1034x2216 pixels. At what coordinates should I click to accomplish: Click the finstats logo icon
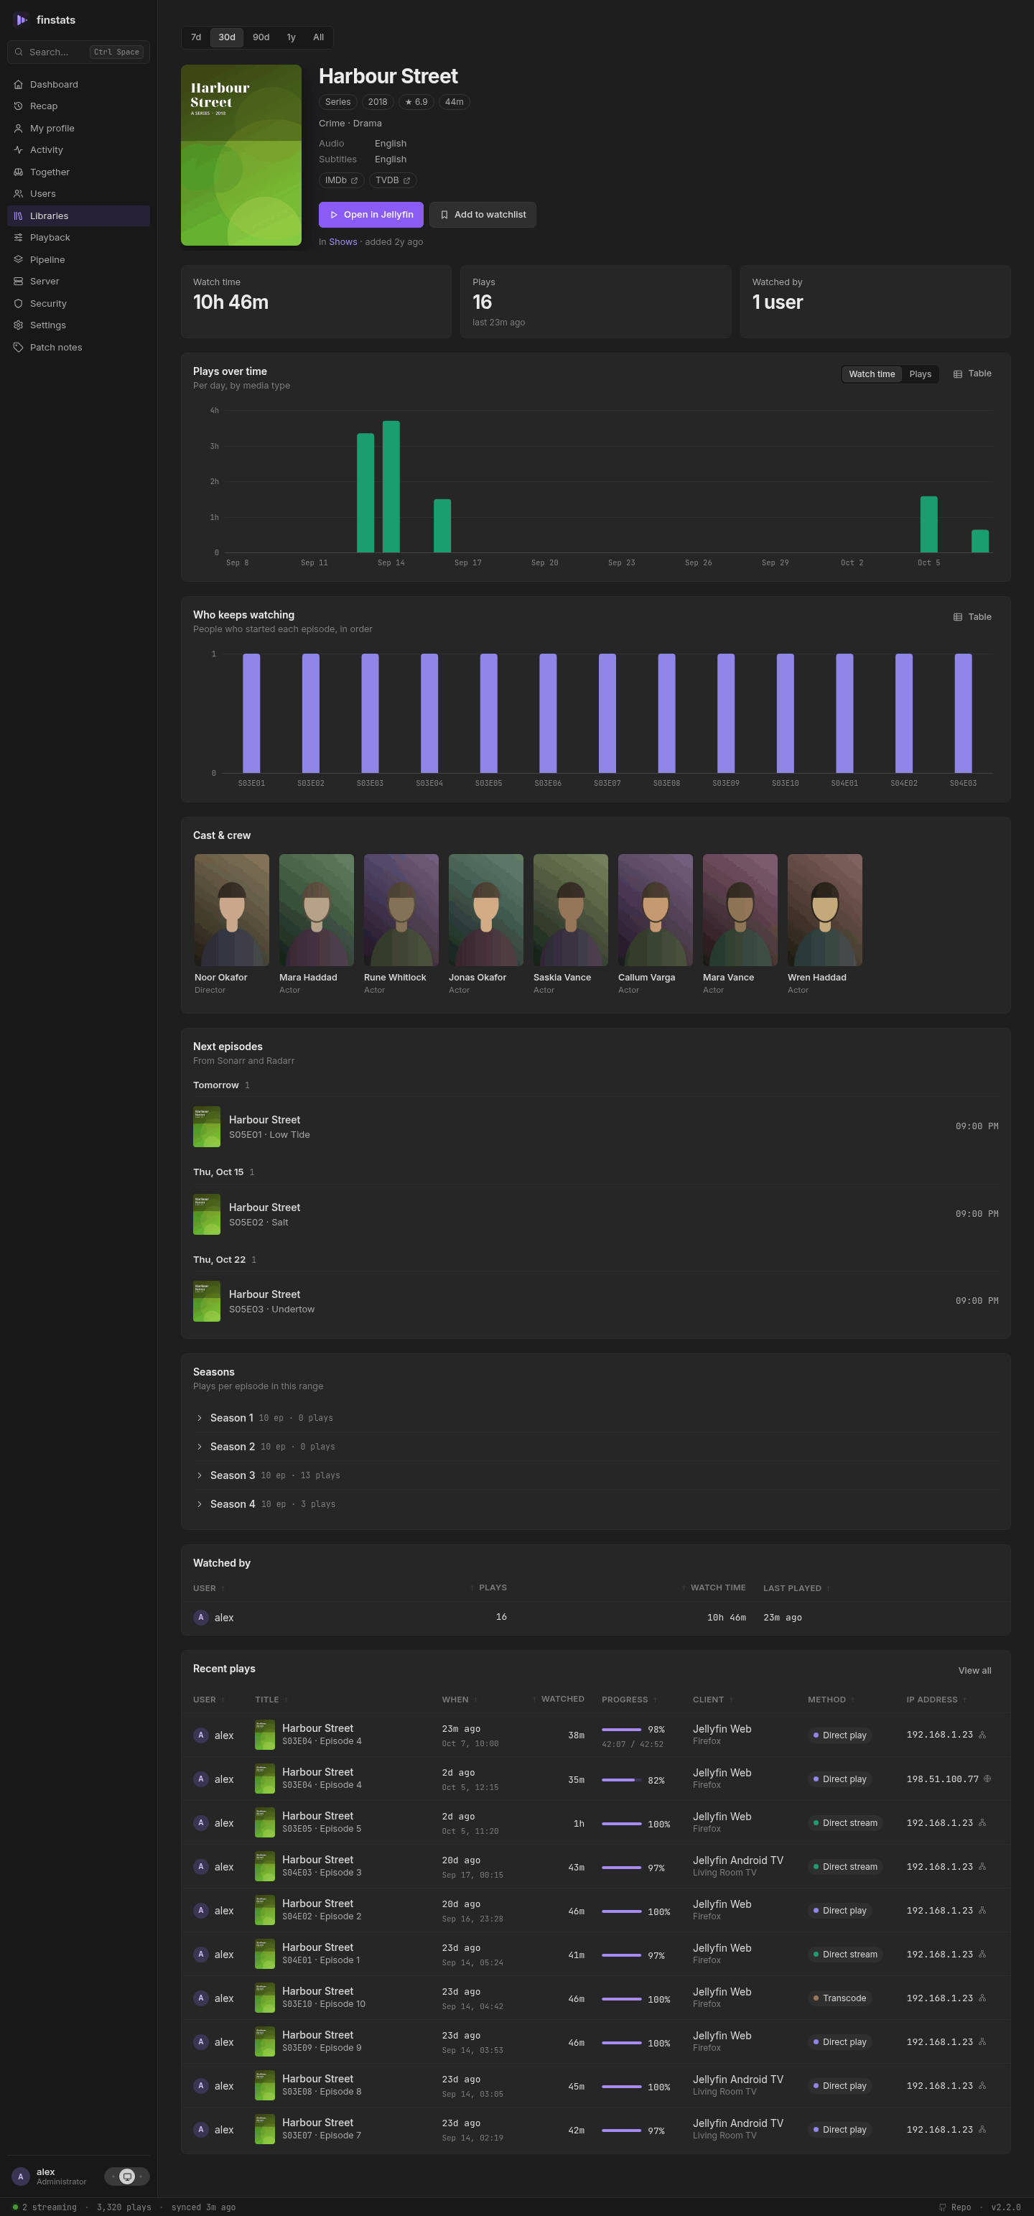22,20
